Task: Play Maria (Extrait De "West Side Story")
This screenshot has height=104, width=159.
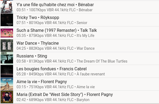Action: tap(65, 94)
